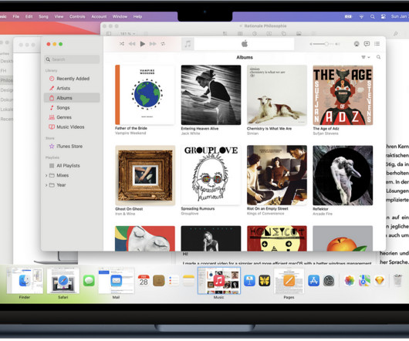Expand the Mixes playlist folder
The width and height of the screenshot is (409, 341).
pos(46,175)
